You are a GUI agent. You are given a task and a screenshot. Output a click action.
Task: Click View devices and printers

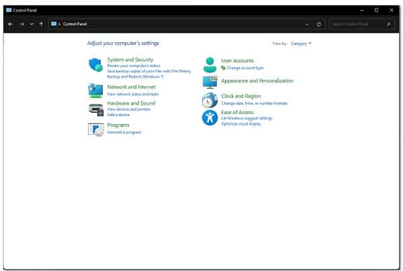tap(129, 109)
